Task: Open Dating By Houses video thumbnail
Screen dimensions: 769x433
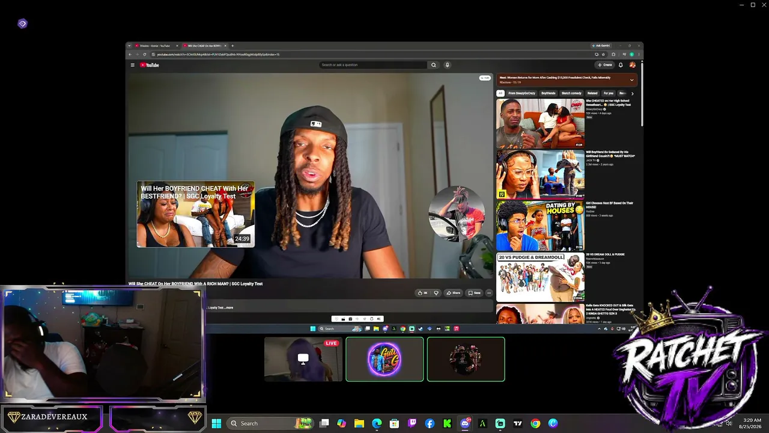Action: [541, 226]
